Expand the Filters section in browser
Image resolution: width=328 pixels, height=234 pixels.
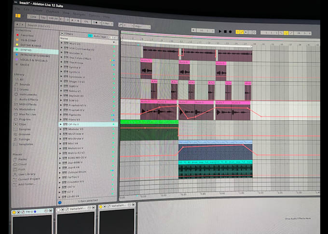click(62, 33)
